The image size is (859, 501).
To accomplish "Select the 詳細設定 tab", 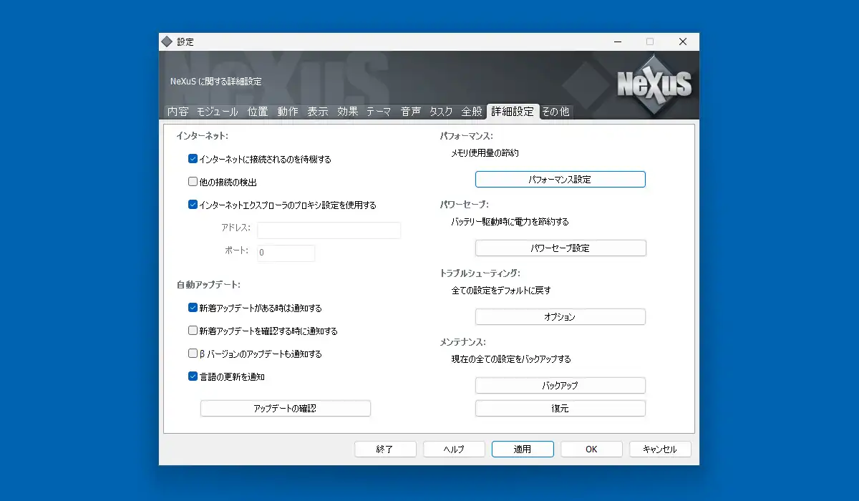I will point(513,112).
